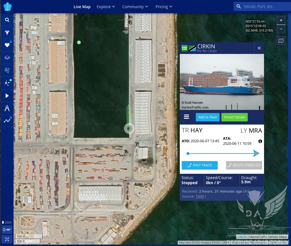
Task: Expand the Community menu
Action: coord(135,7)
